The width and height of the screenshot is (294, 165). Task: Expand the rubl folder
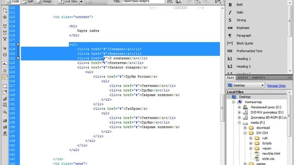point(251,138)
